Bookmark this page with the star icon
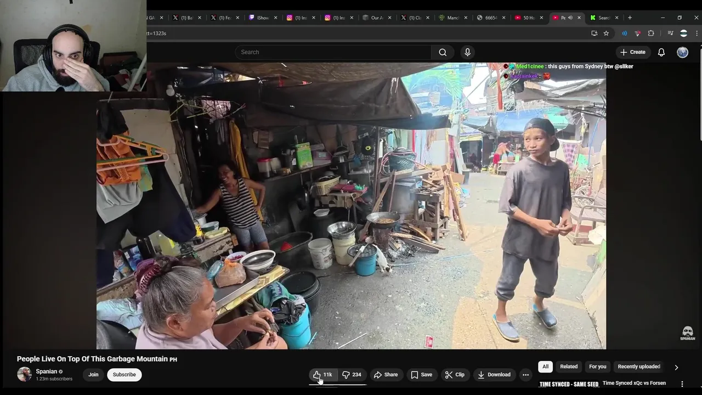Viewport: 702px width, 395px height. tap(606, 33)
